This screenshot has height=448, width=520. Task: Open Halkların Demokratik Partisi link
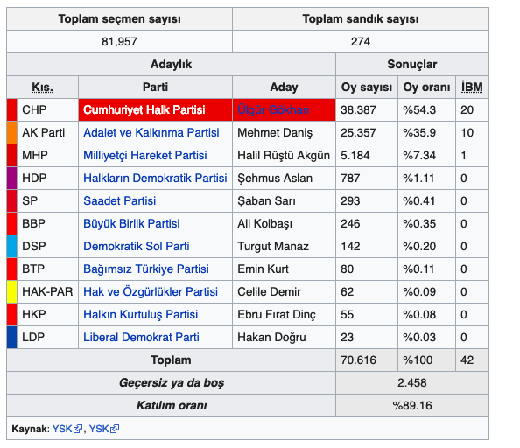click(x=155, y=178)
